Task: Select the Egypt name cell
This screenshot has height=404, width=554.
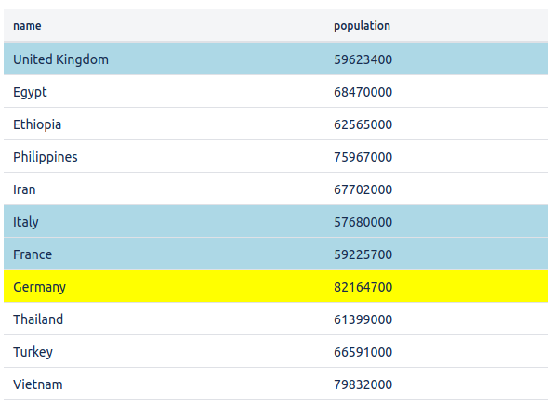Action: 164,92
